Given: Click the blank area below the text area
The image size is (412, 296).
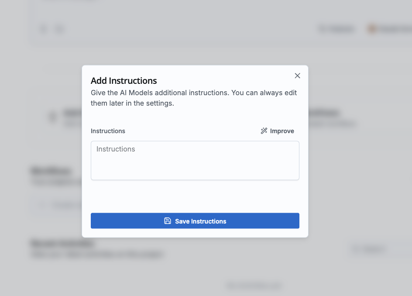Looking at the screenshot, I should pos(195,196).
